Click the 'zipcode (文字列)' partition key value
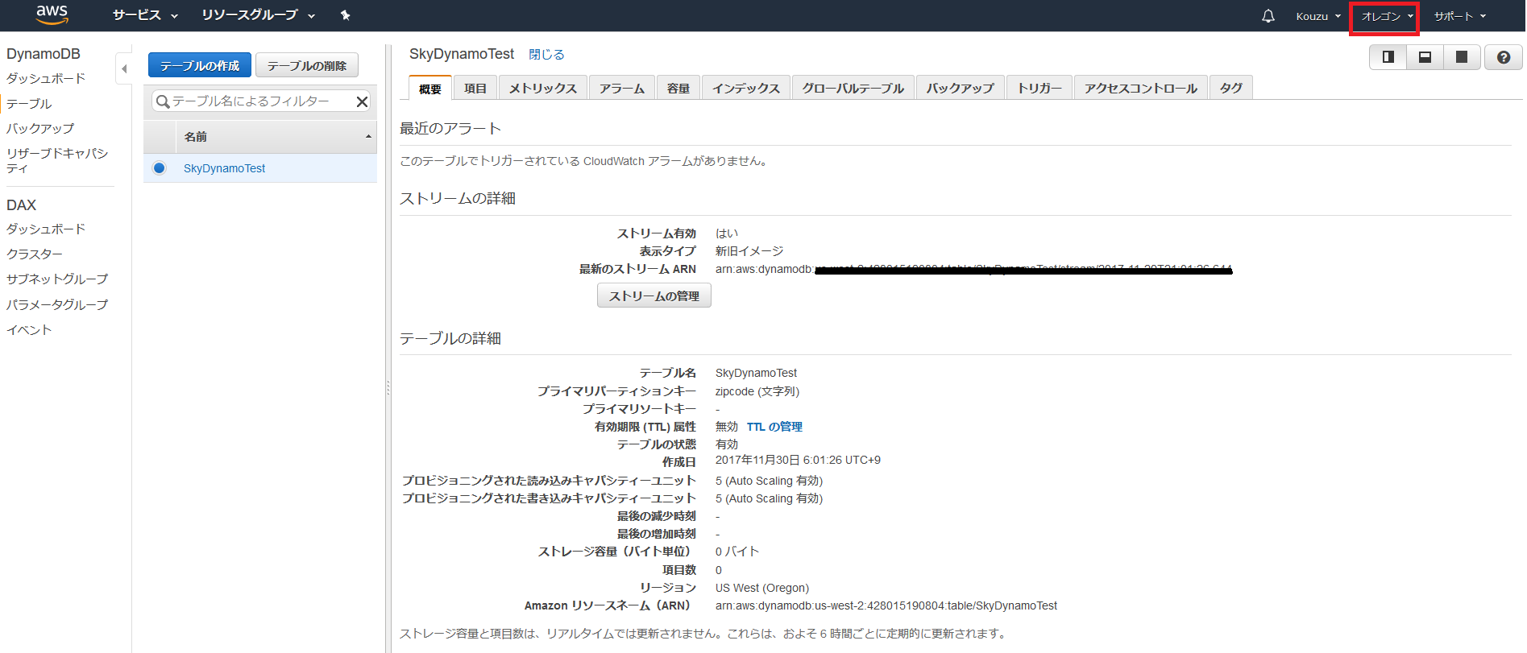Image resolution: width=1527 pixels, height=653 pixels. tap(757, 391)
